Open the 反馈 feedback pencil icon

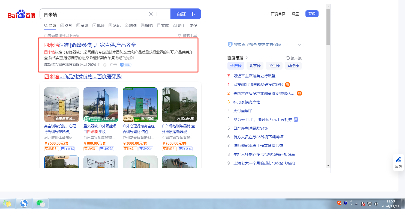398,160
